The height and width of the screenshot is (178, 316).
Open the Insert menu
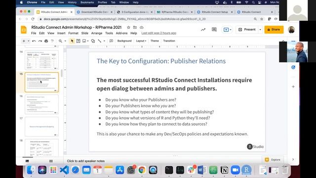pos(61,33)
